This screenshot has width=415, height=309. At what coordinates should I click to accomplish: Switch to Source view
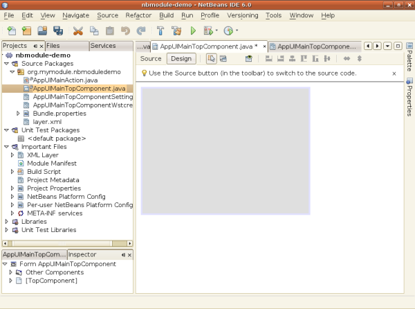[151, 59]
